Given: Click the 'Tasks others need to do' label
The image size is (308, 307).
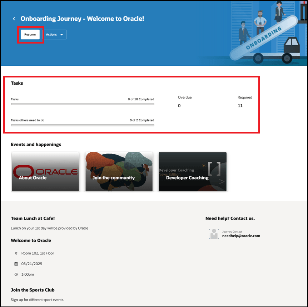Looking at the screenshot, I should 28,120.
